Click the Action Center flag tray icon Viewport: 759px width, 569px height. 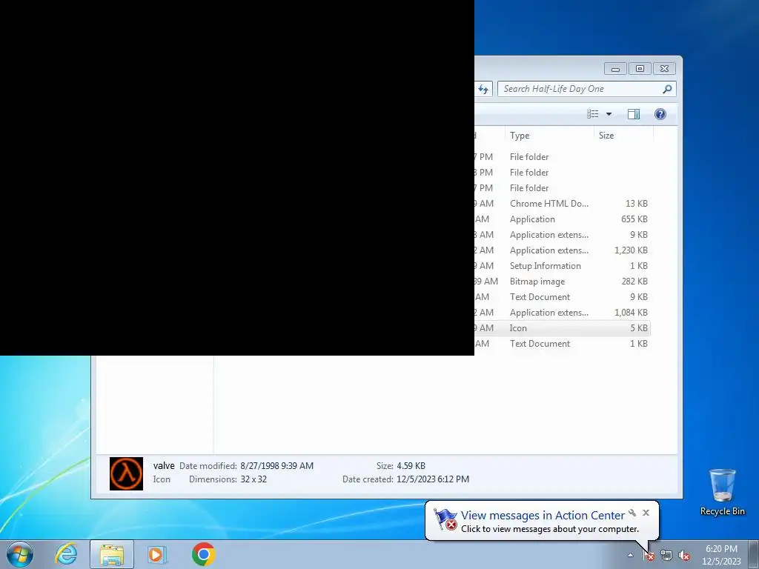point(649,556)
